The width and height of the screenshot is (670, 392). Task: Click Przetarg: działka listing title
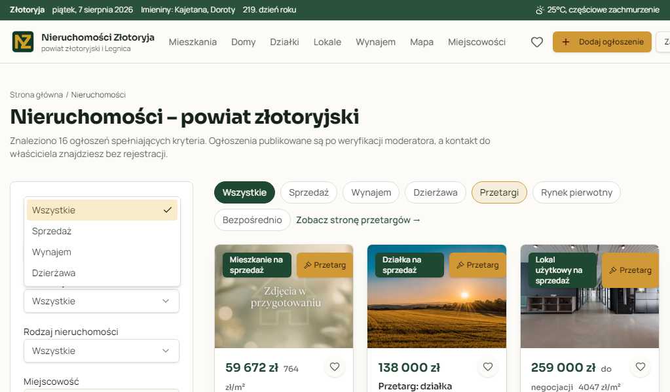[x=415, y=386]
